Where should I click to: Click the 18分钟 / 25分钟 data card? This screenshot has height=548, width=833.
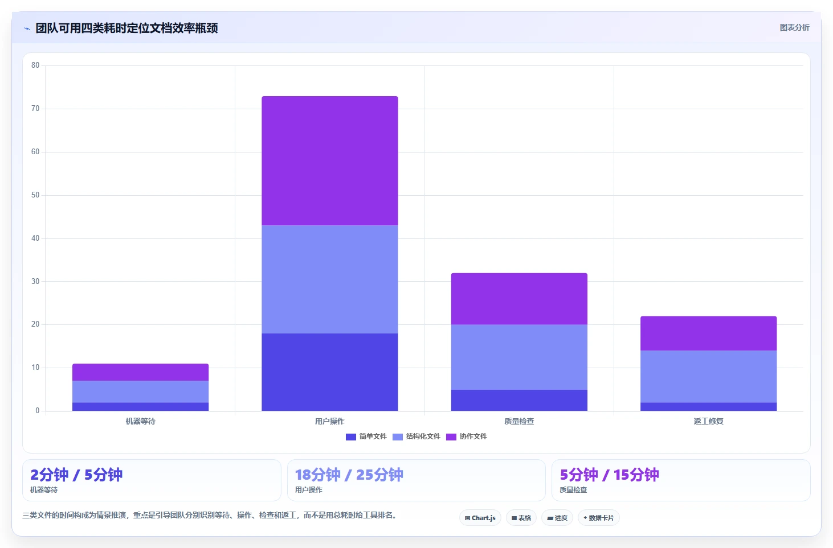416,480
